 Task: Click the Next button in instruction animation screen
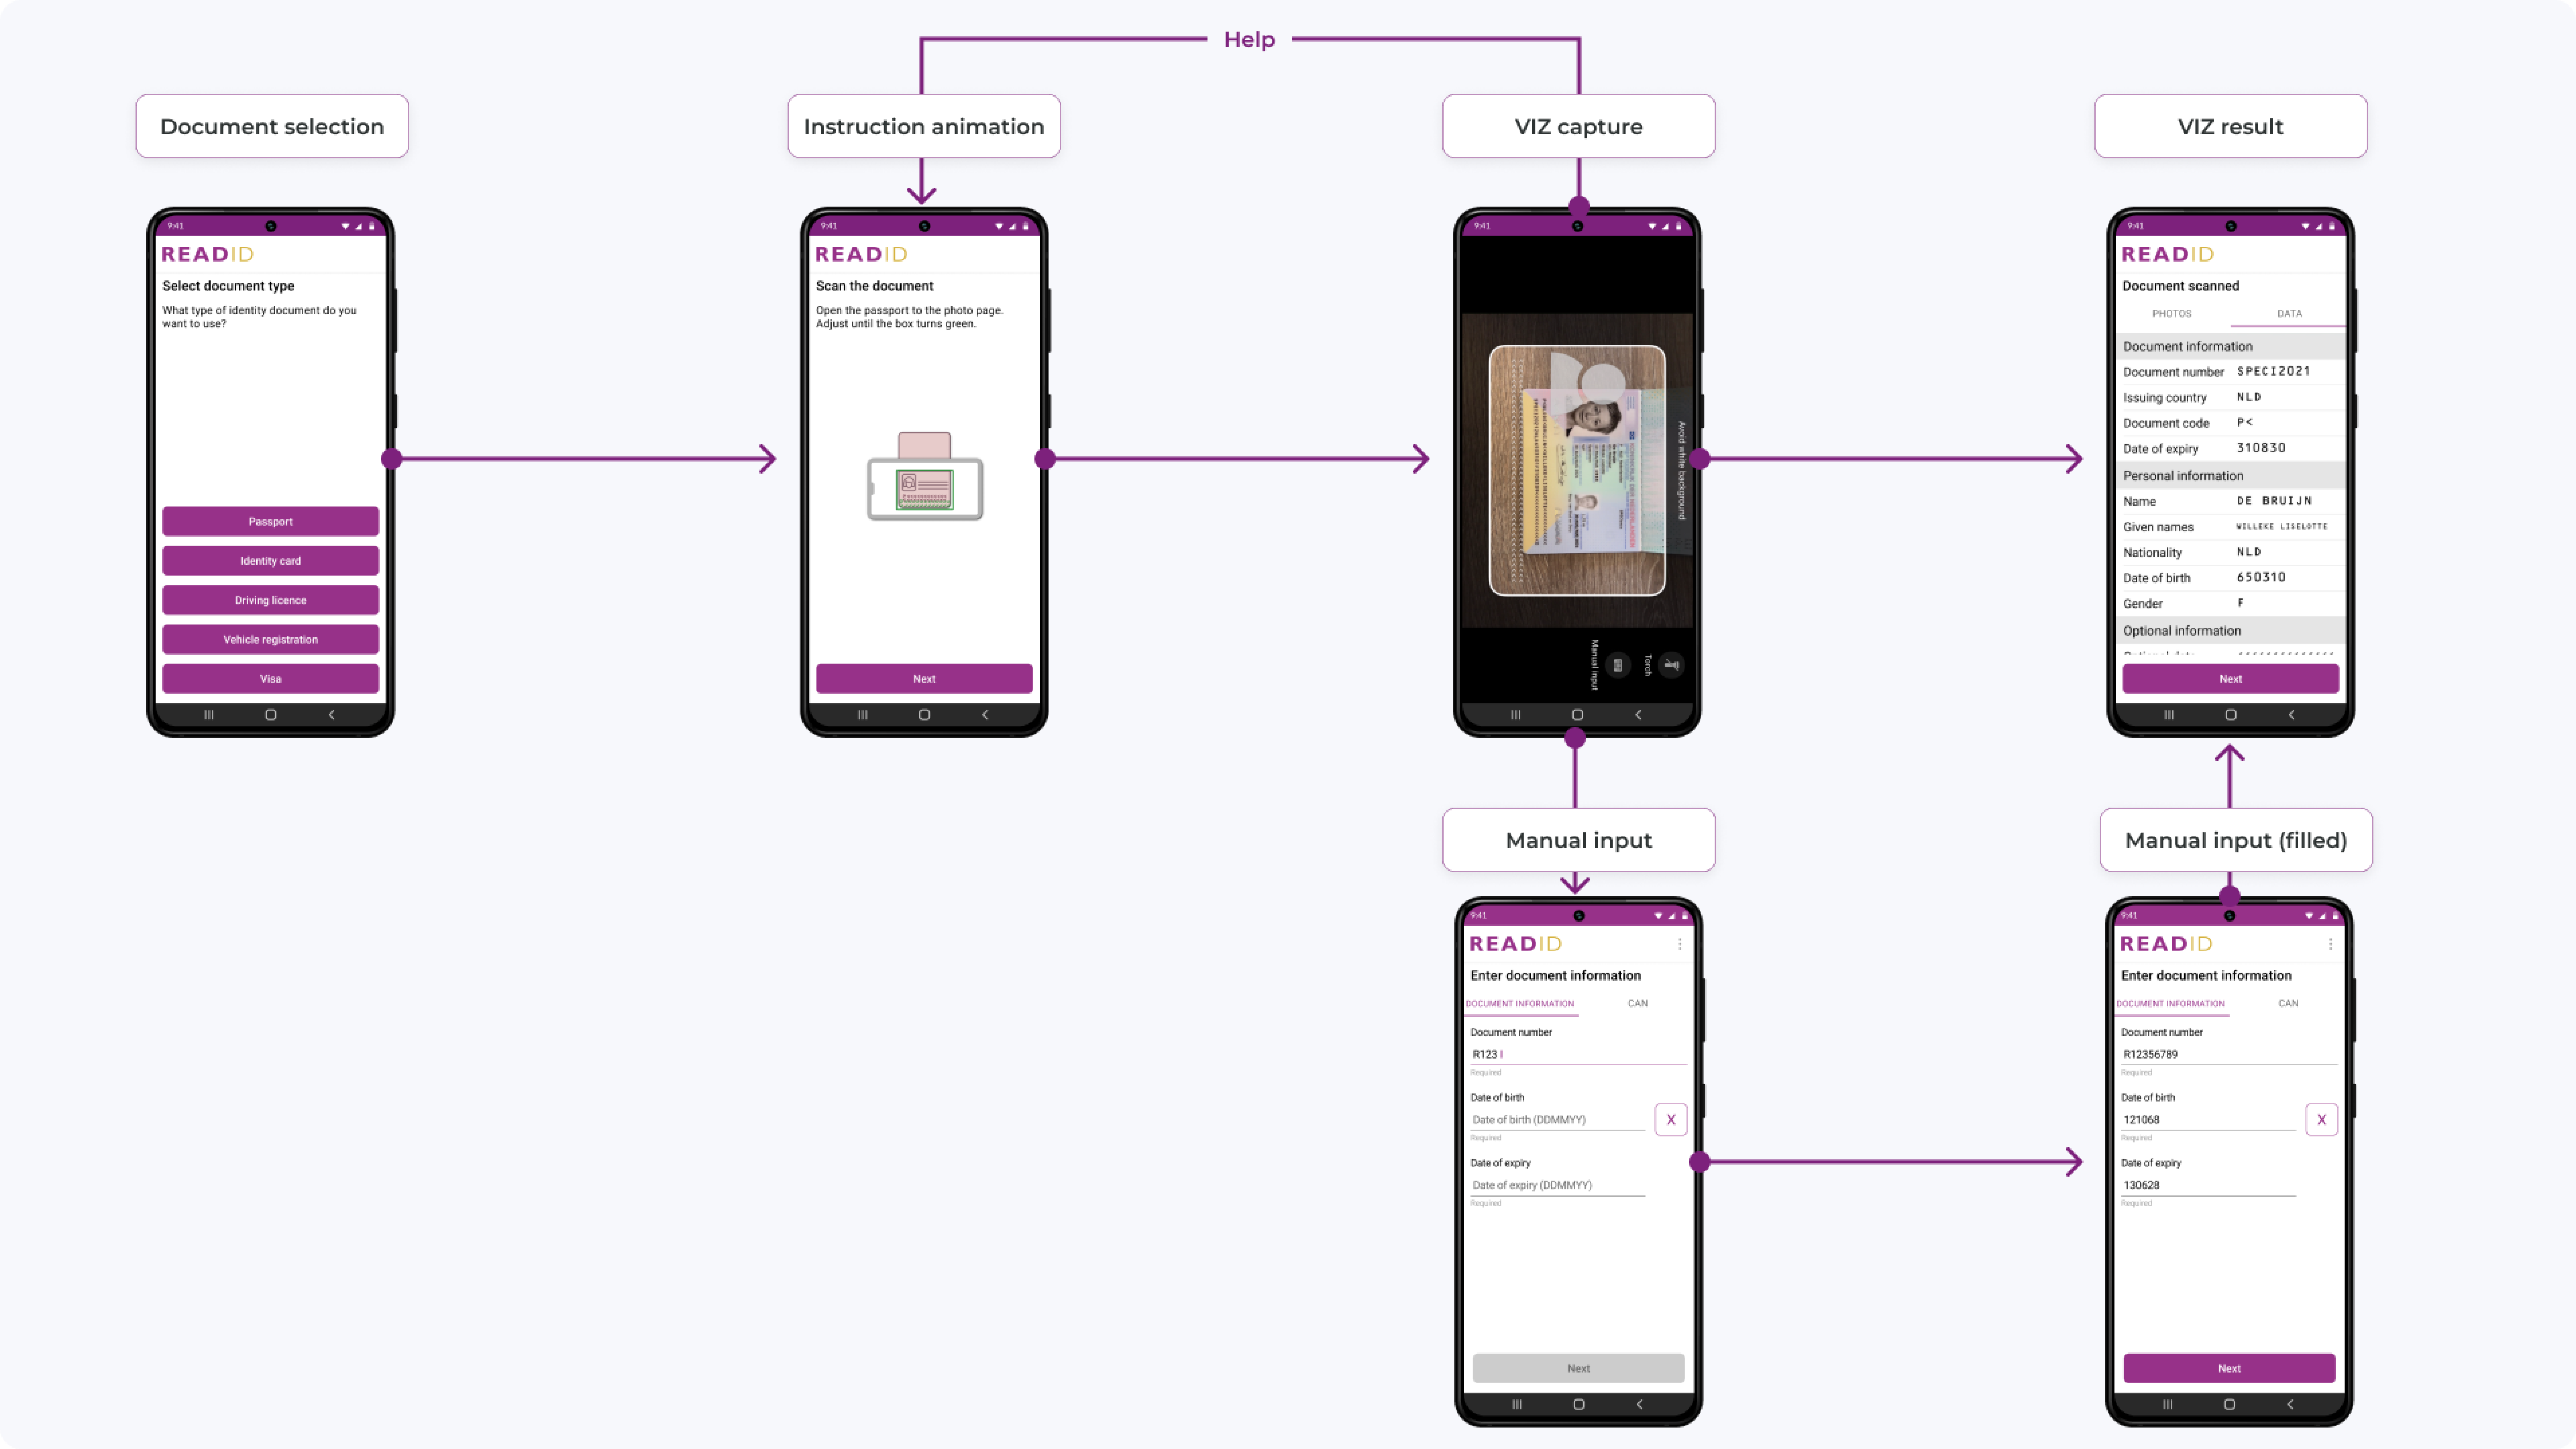[x=924, y=678]
